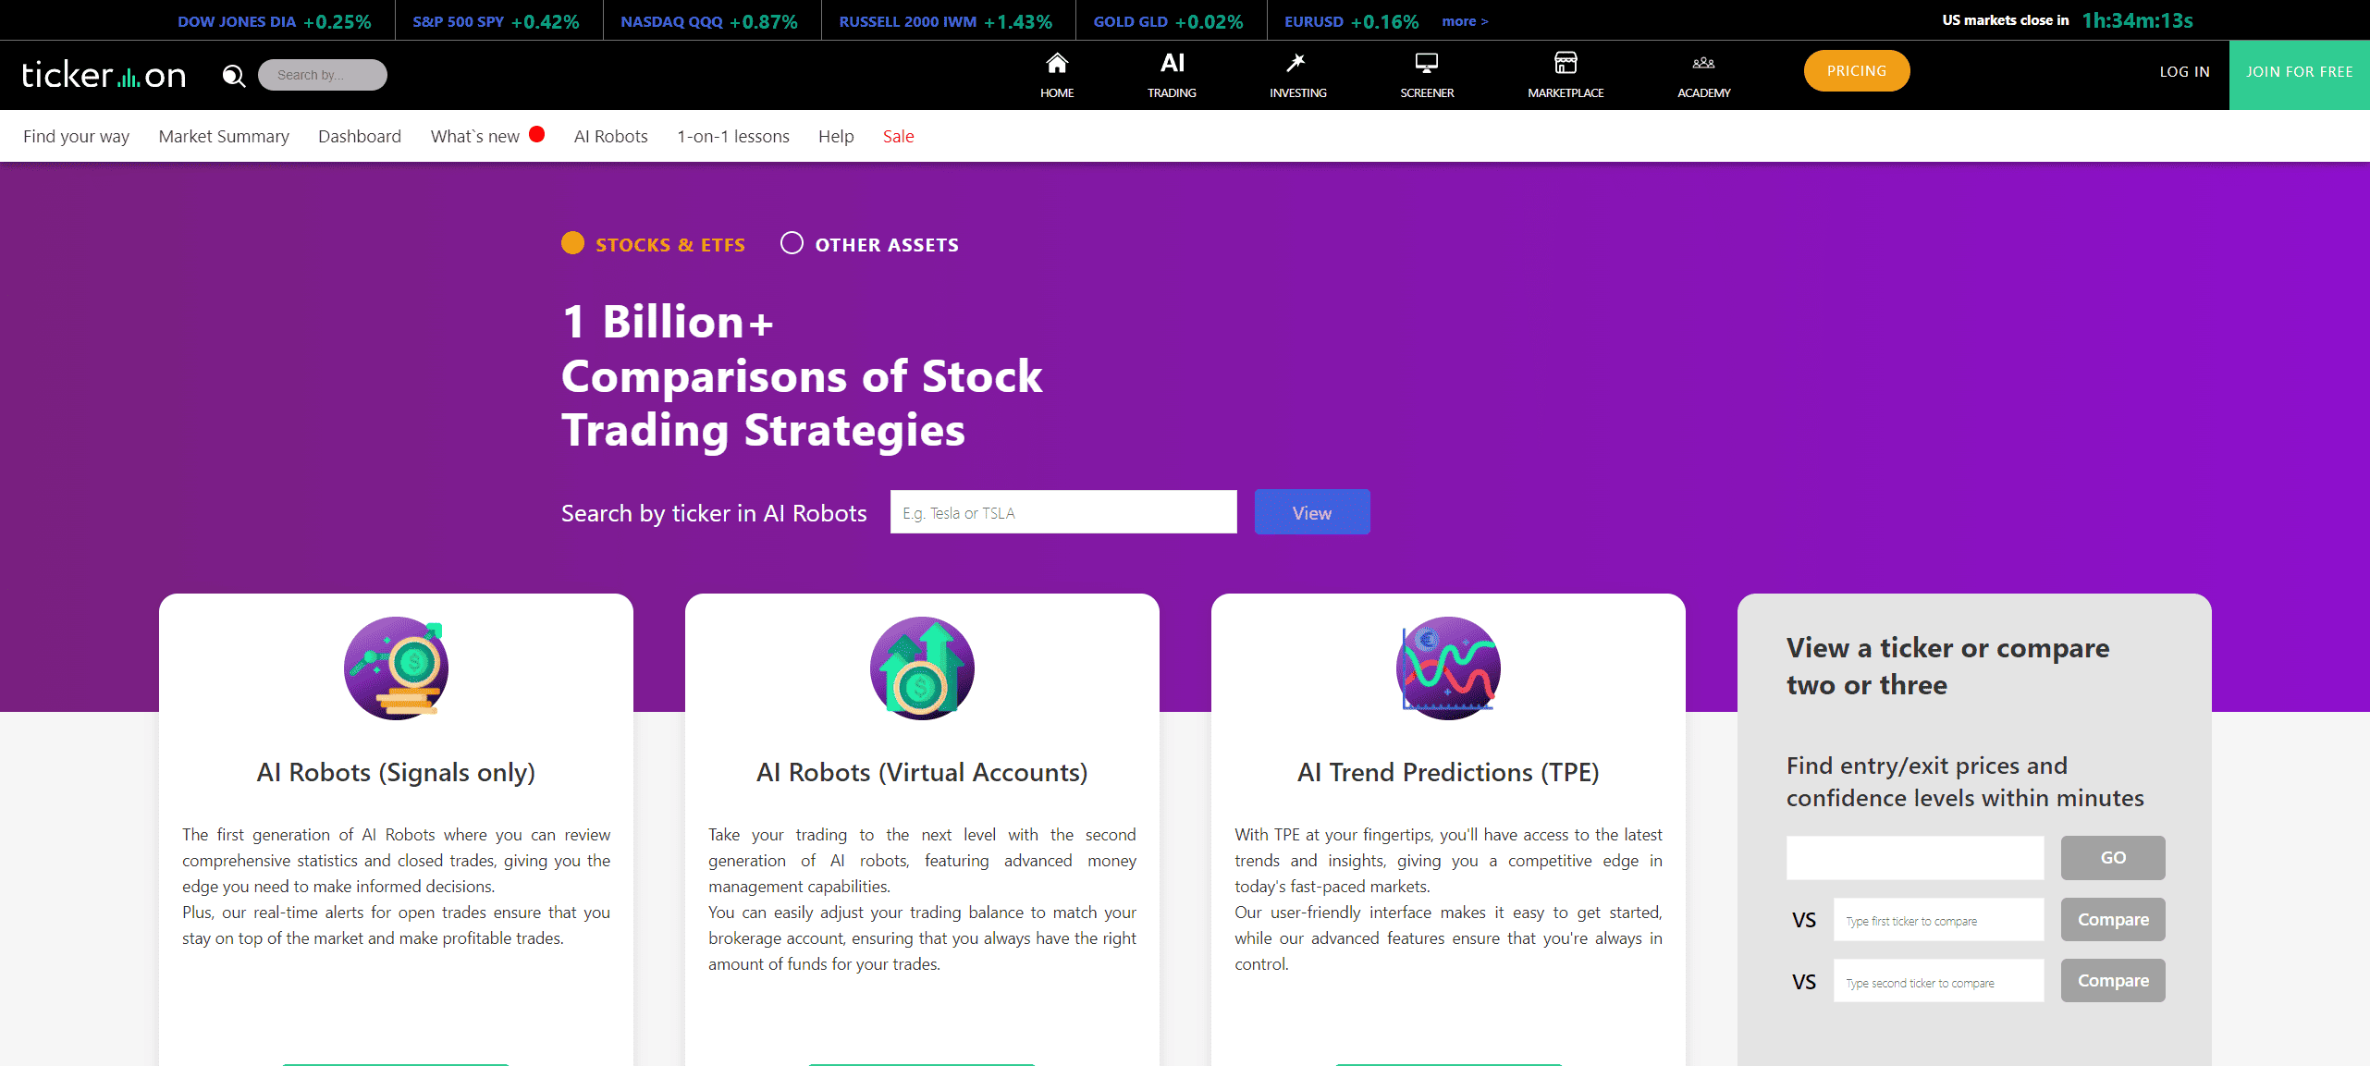The image size is (2370, 1066).
Task: Open the Academy people icon
Action: [x=1703, y=64]
